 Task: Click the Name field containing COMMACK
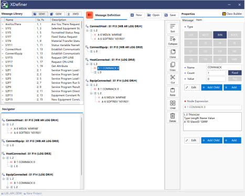(x=224, y=67)
